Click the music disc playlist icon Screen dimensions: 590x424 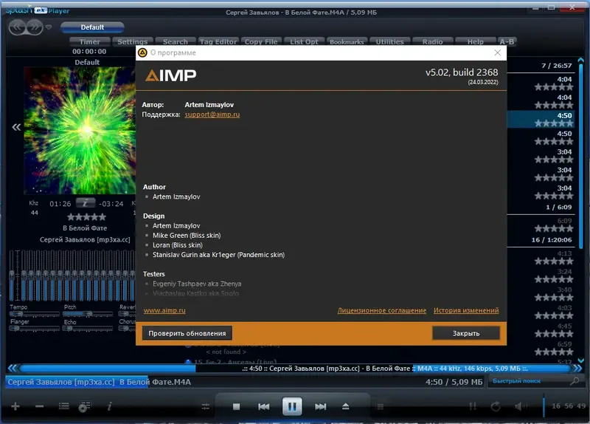pyautogui.click(x=85, y=407)
